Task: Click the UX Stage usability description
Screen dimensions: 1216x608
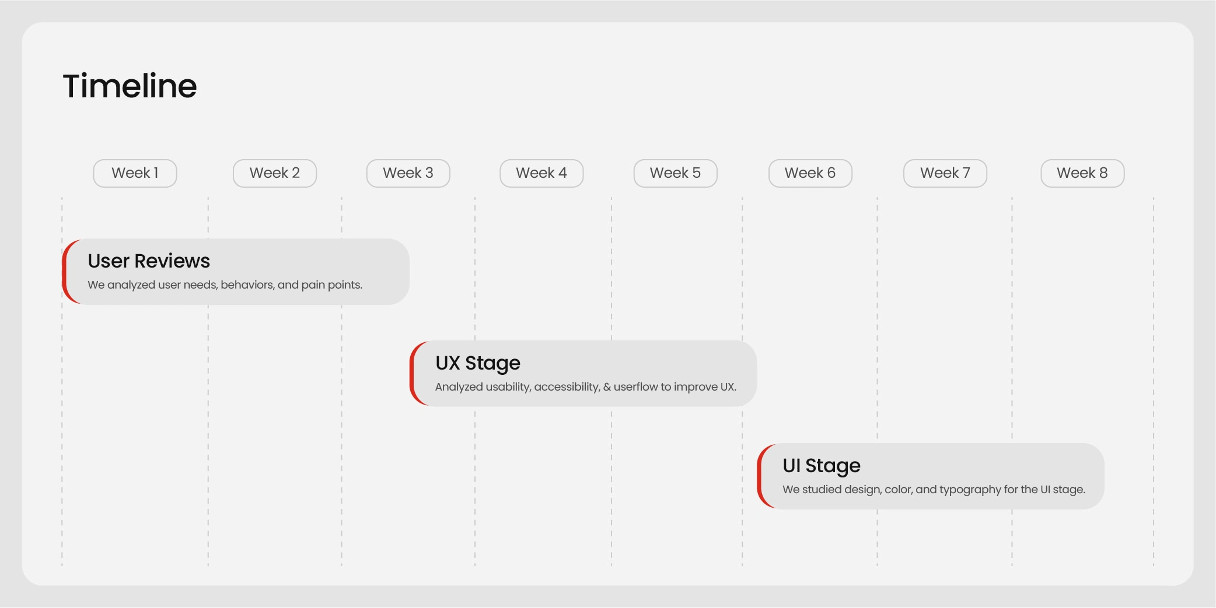Action: pos(585,387)
